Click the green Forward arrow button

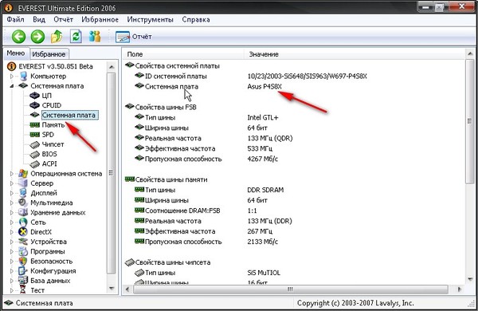37,37
